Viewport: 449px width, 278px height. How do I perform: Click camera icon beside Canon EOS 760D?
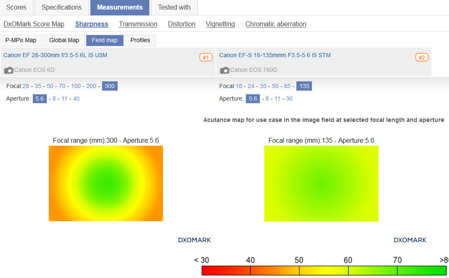click(x=224, y=70)
